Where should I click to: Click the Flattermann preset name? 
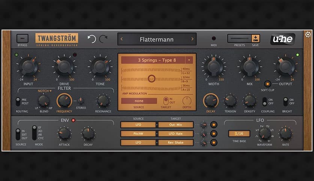click(x=157, y=39)
